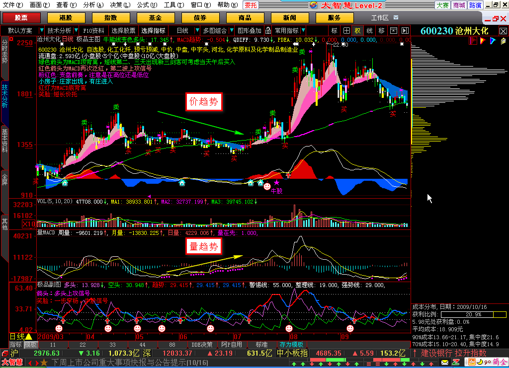The width and height of the screenshot is (509, 368).
Task: Click 图形叠加 in the toolbar
Action: [250, 30]
